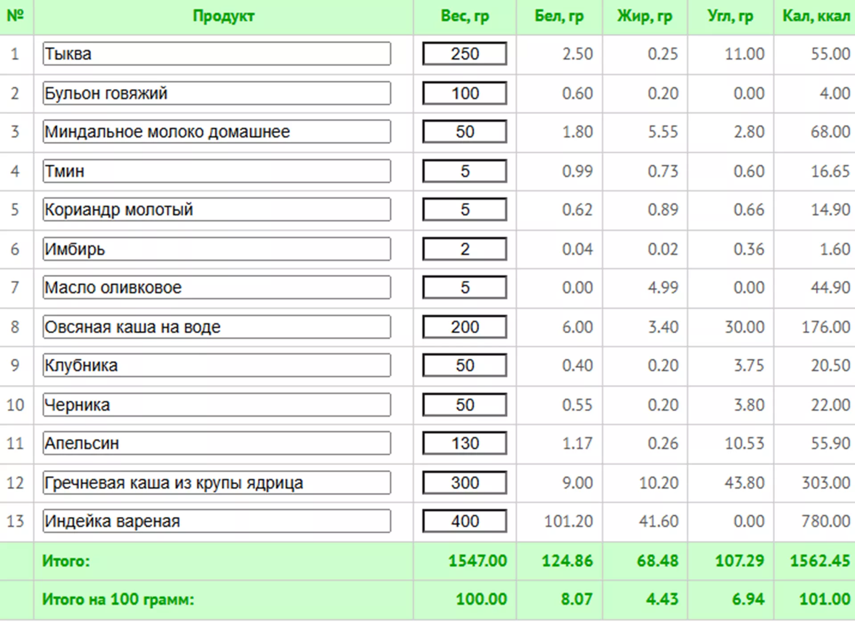
Task: Click the Клубника product field
Action: 217,365
